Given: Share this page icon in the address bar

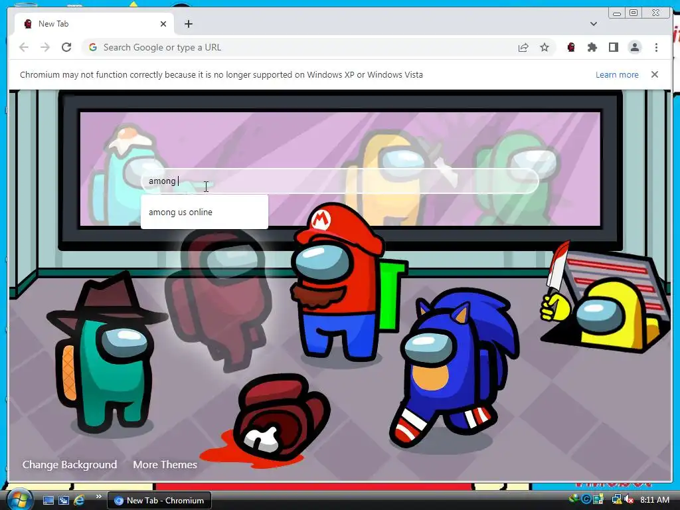Looking at the screenshot, I should click(523, 47).
